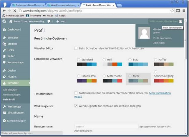Viewport: 189px width, 137px height.
Task: Bookmark page with the star icon
Action: [172, 11]
